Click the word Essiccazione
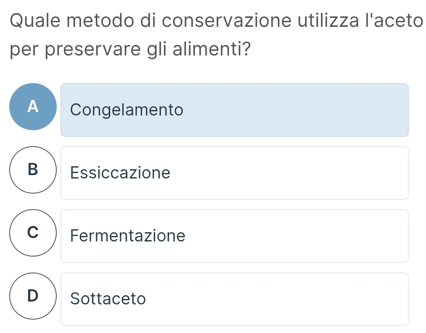The image size is (426, 333). pyautogui.click(x=121, y=173)
